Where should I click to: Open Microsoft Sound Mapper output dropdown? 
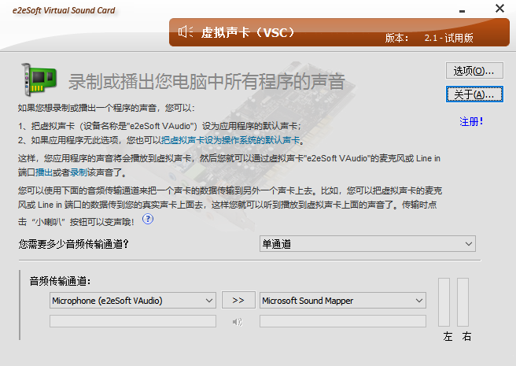tap(343, 301)
